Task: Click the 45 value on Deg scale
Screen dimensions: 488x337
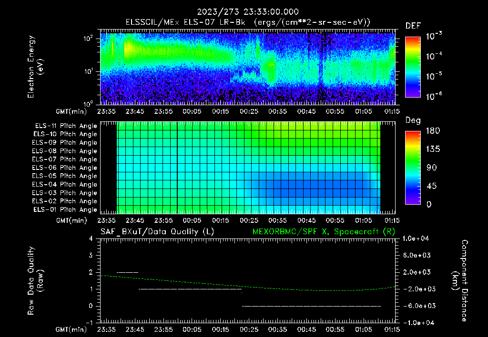Action: pos(432,186)
